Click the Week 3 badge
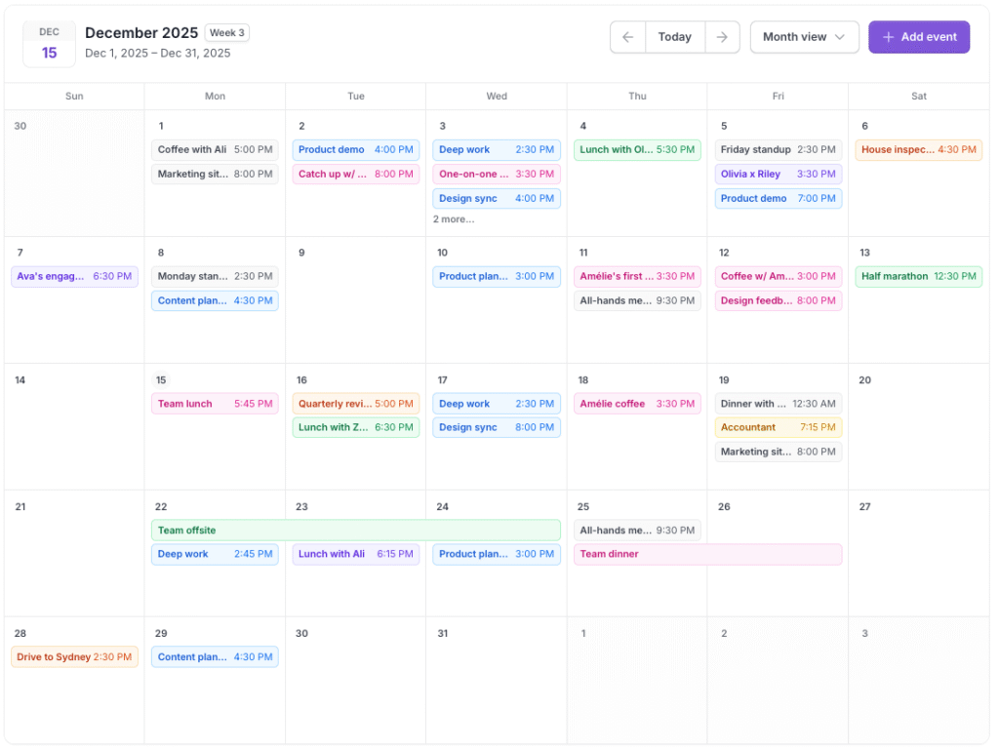999x749 pixels. pyautogui.click(x=227, y=33)
